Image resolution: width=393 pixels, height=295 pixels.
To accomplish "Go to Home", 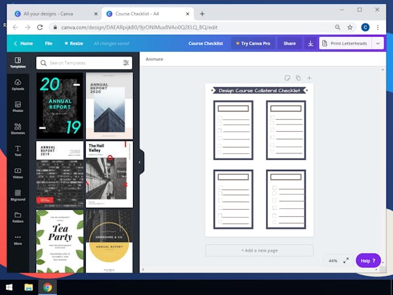I will pos(24,43).
